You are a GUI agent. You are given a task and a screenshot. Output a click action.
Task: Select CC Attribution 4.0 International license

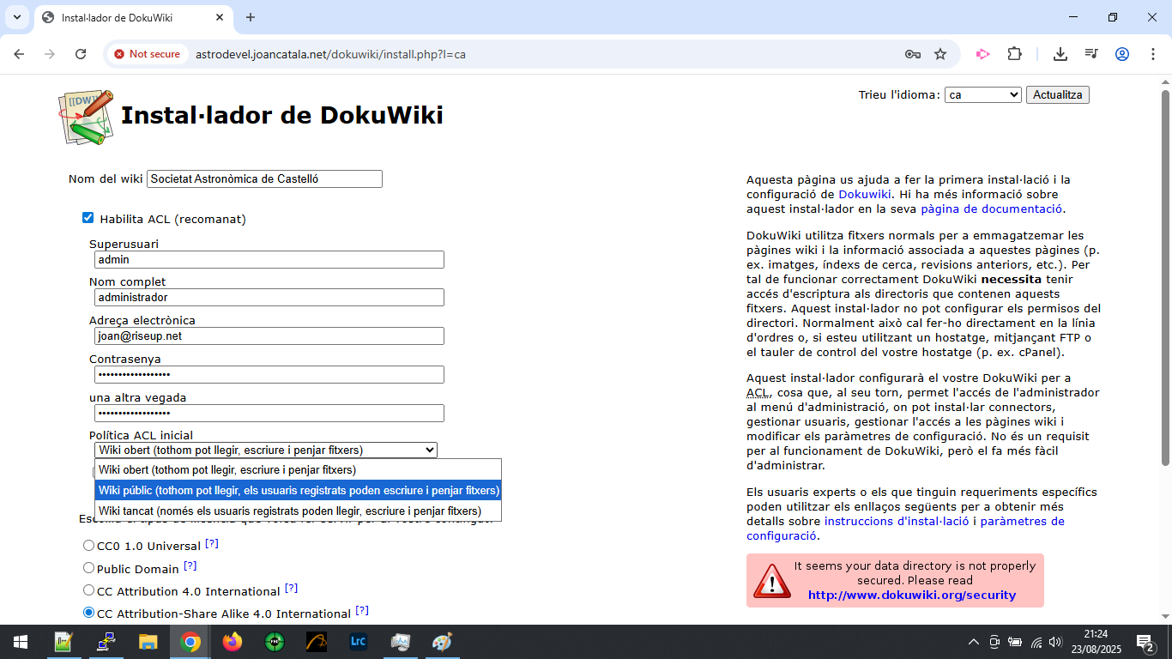pyautogui.click(x=88, y=589)
